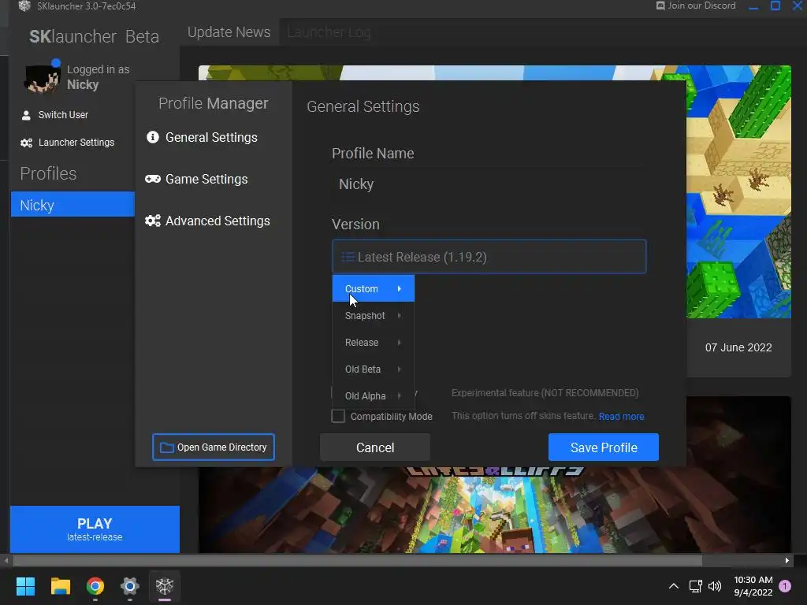Open File Explorer from the taskbar

(60, 586)
